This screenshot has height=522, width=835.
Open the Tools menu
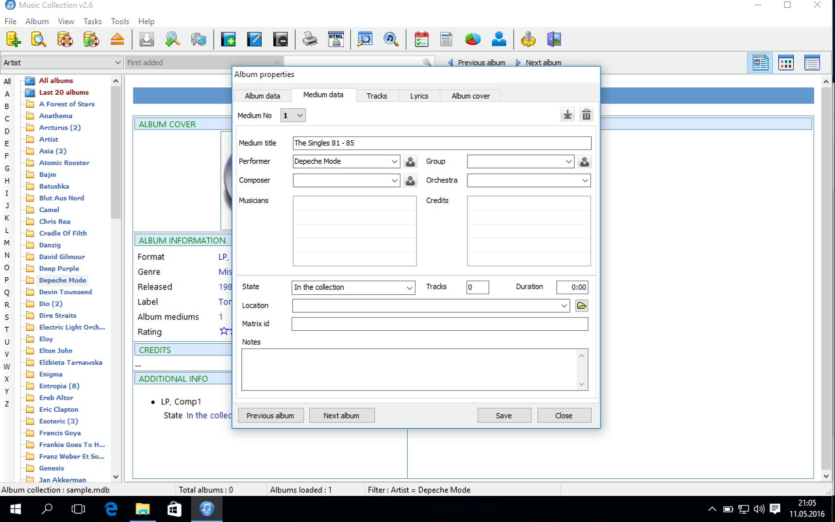[x=119, y=21]
